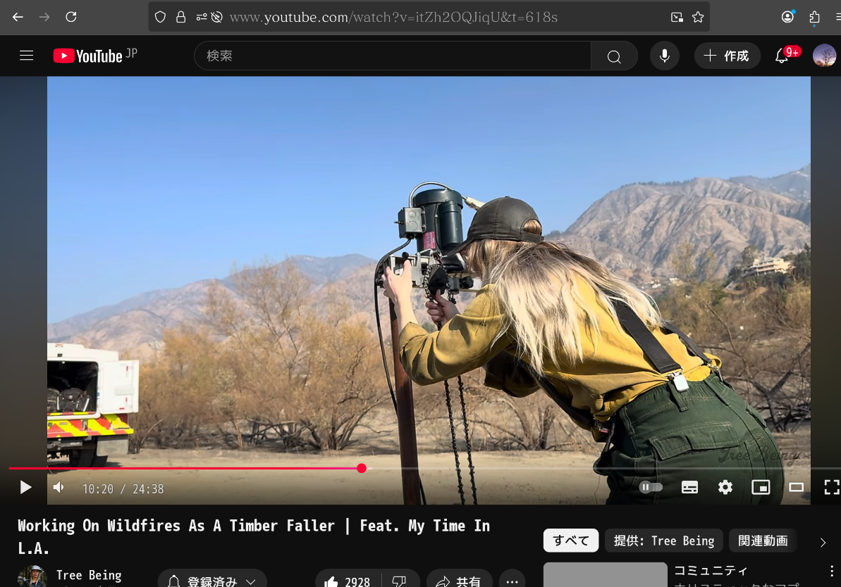Screen dimensions: 841x587
Task: Enter fullscreen mode
Action: pos(831,487)
